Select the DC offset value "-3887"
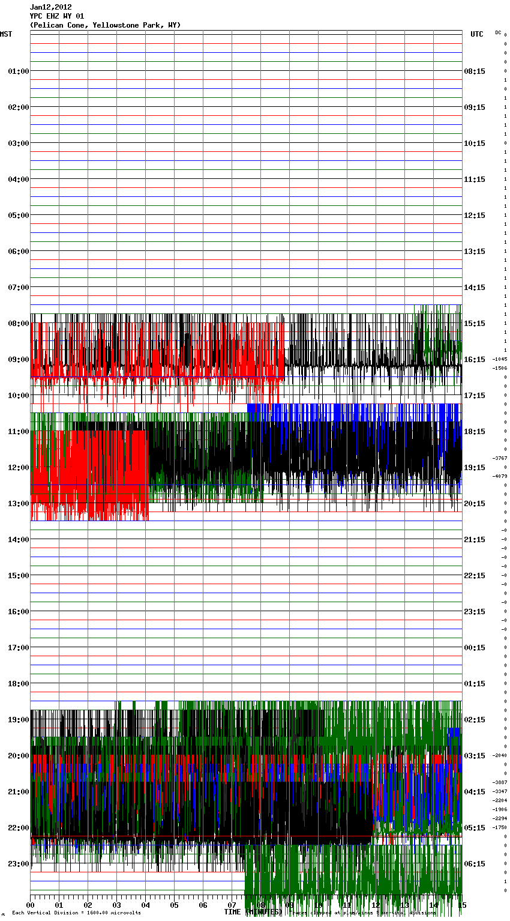The width and height of the screenshot is (510, 921). click(500, 782)
